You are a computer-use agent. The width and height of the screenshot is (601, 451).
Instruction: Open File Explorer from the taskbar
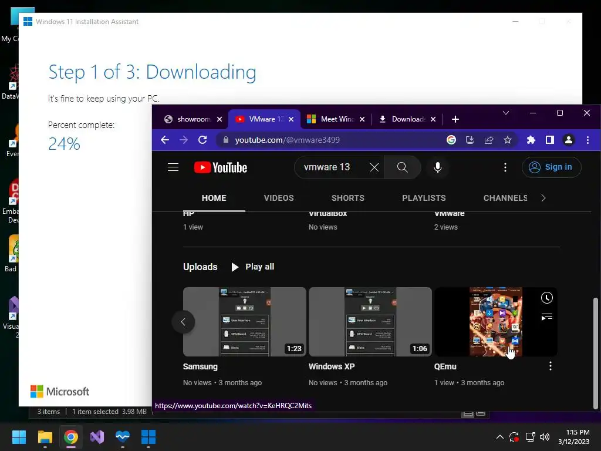45,437
